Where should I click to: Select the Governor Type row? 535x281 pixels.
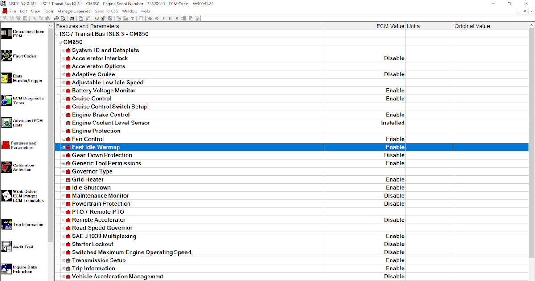[292, 171]
